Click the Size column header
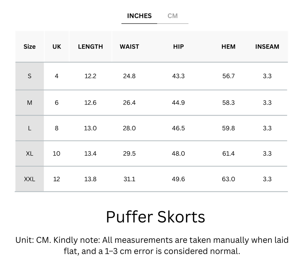Image resolution: width=304 pixels, height=269 pixels. point(29,46)
